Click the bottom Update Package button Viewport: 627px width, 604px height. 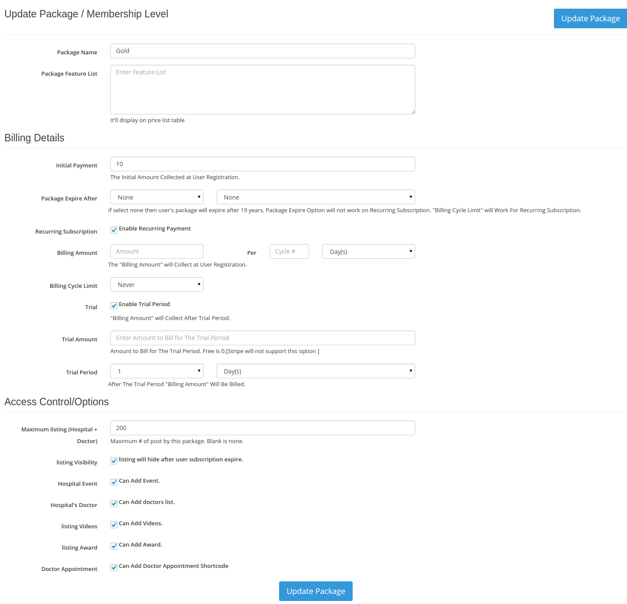tap(316, 591)
